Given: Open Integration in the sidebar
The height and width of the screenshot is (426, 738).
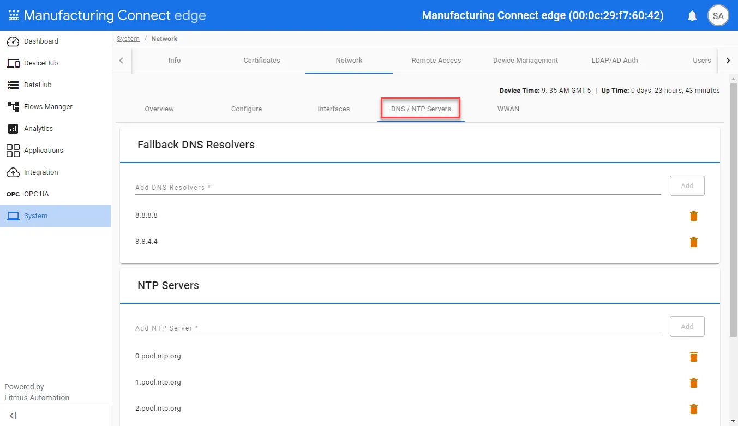Looking at the screenshot, I should point(55,172).
